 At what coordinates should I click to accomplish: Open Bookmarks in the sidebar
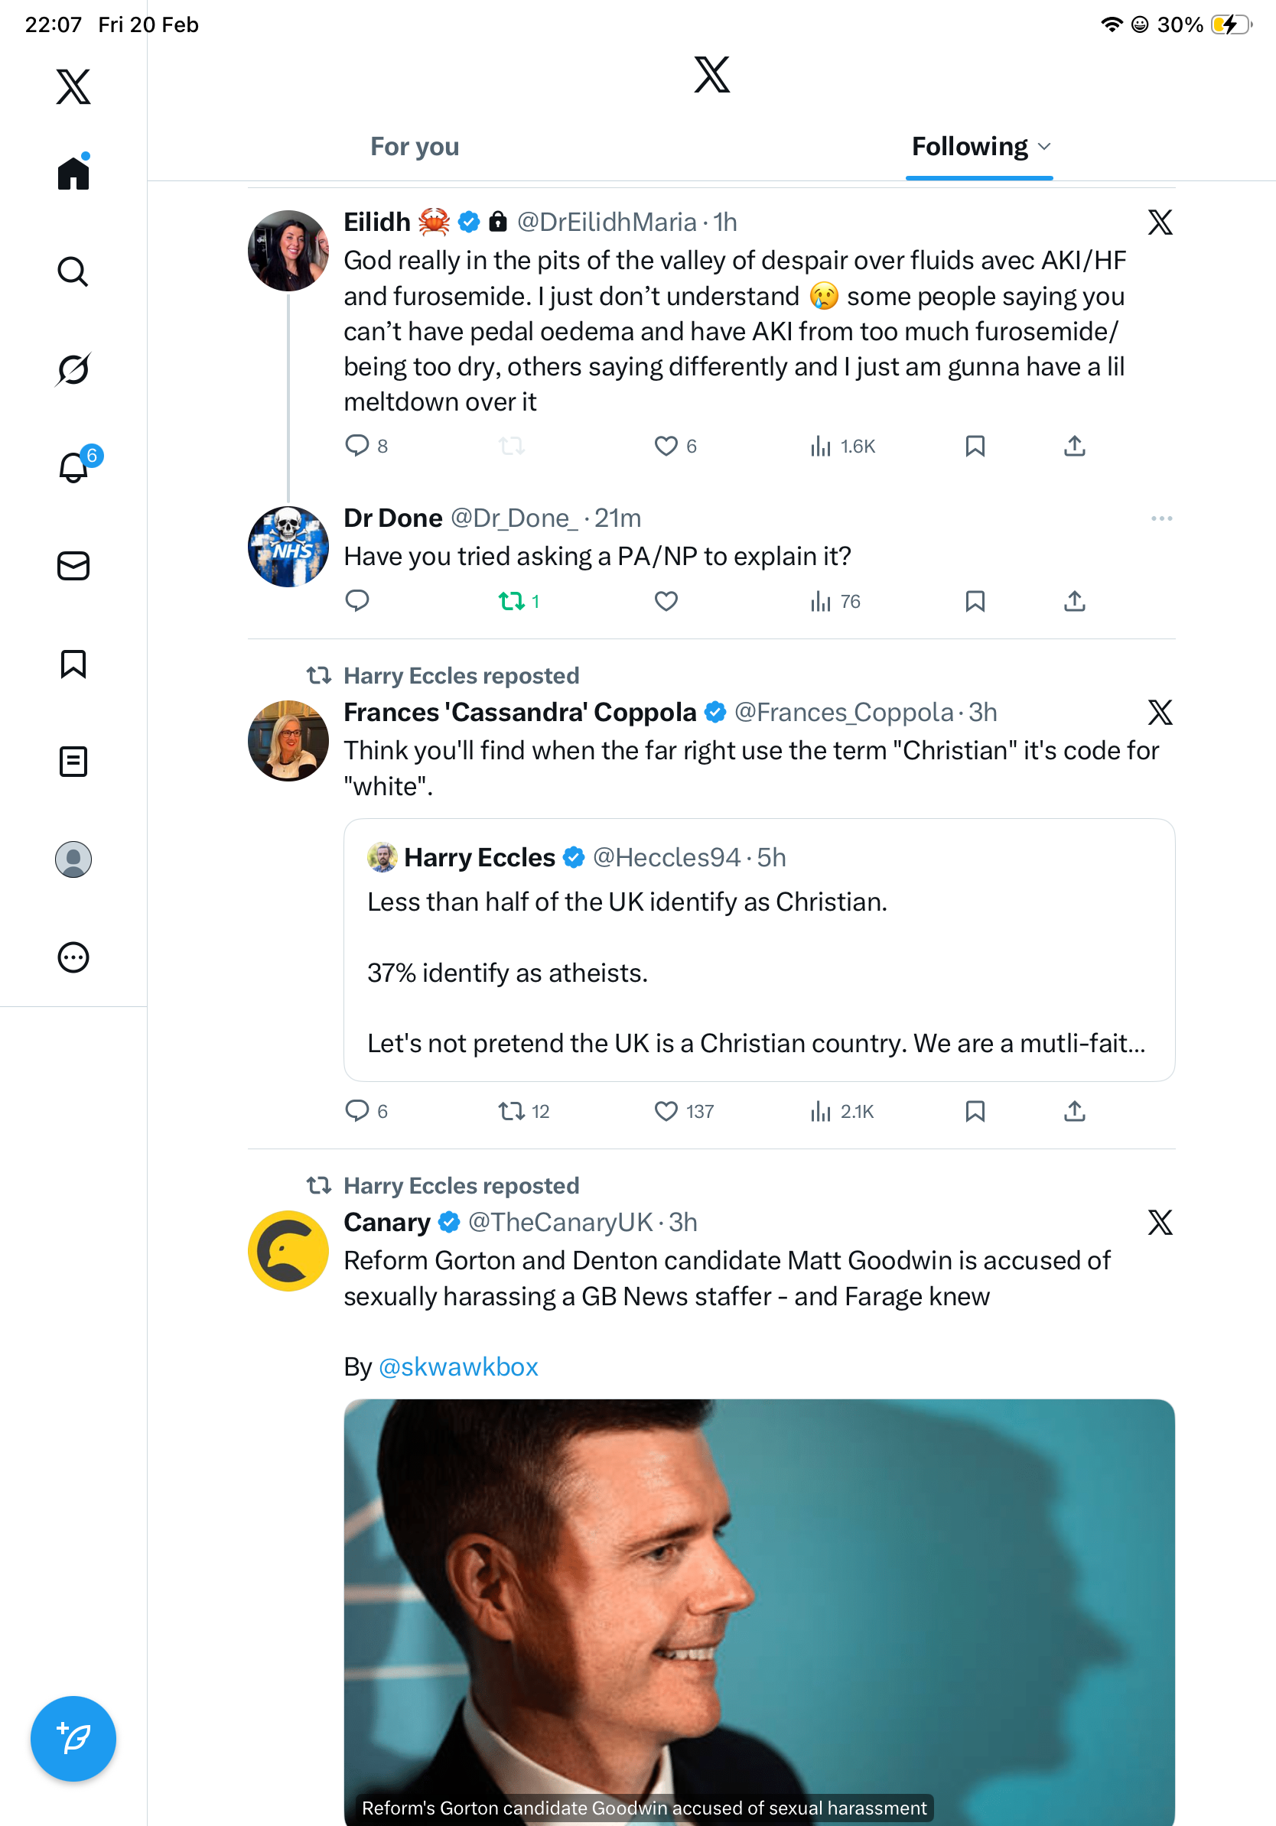click(73, 664)
